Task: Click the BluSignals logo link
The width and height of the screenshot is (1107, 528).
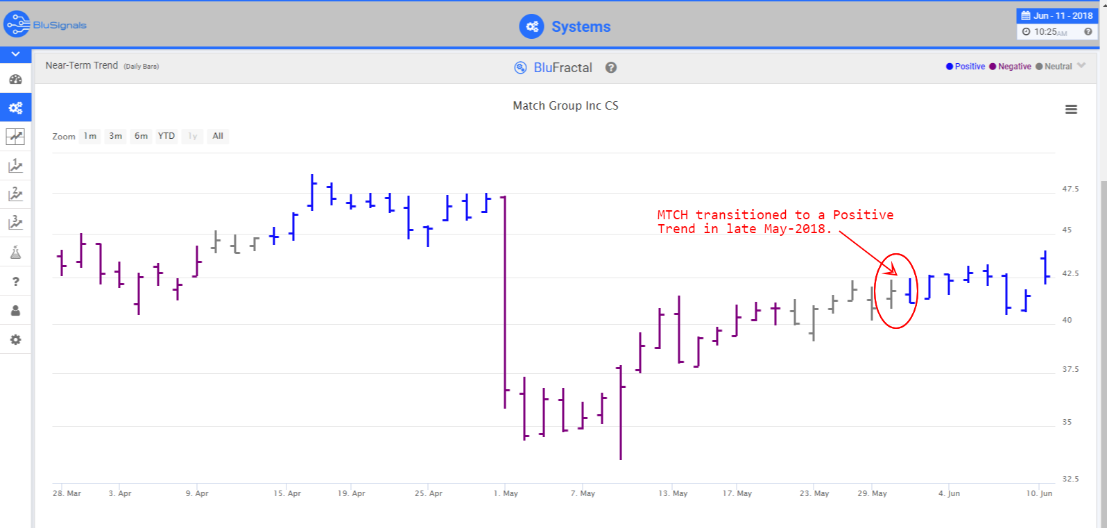Action: click(x=46, y=25)
